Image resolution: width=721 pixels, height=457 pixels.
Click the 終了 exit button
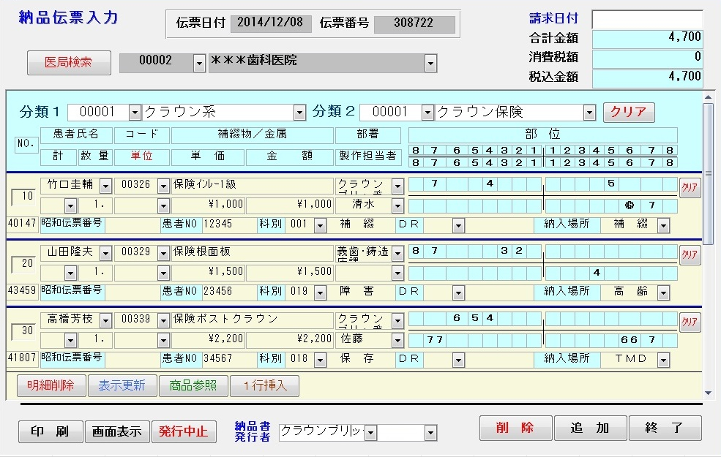coord(665,428)
